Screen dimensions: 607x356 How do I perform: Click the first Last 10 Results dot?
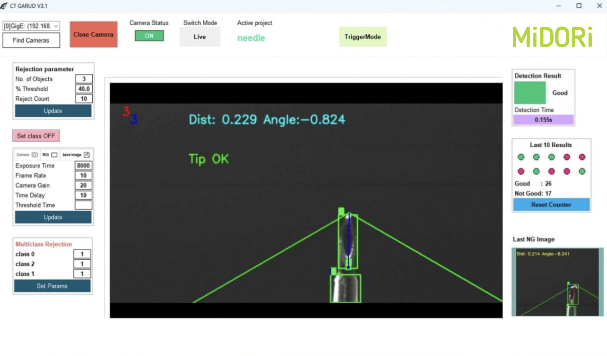[x=521, y=157]
